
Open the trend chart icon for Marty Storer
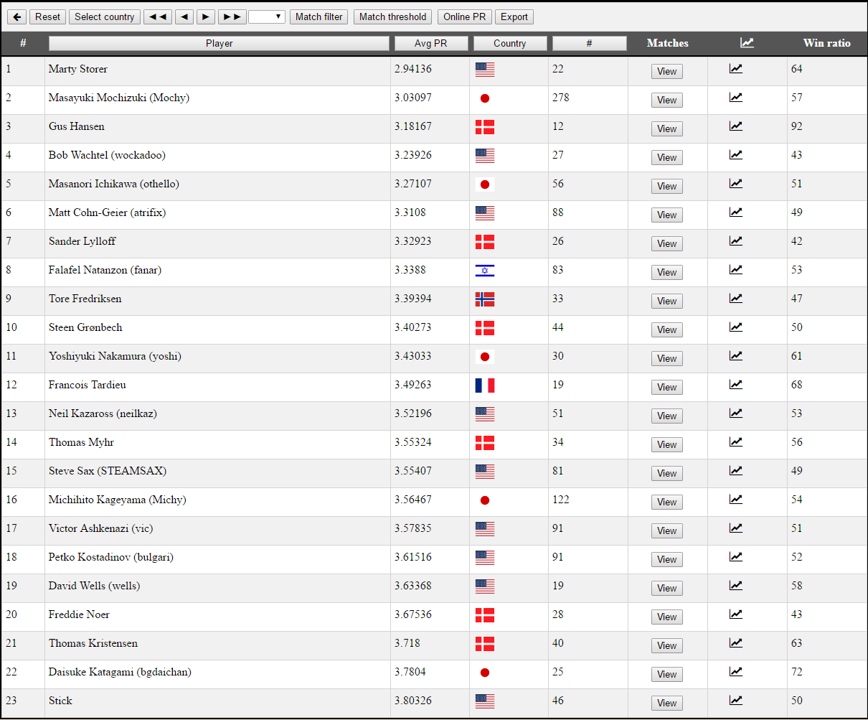[x=735, y=69]
